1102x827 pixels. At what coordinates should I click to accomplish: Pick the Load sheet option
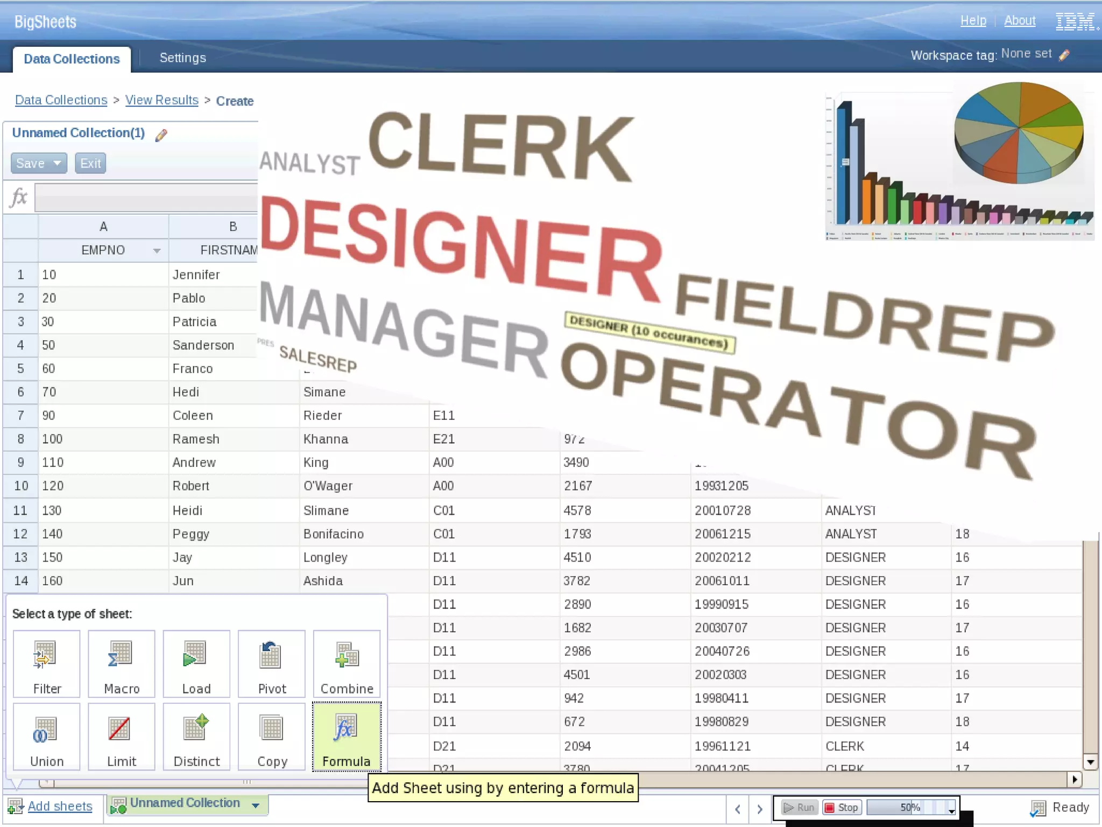[196, 664]
